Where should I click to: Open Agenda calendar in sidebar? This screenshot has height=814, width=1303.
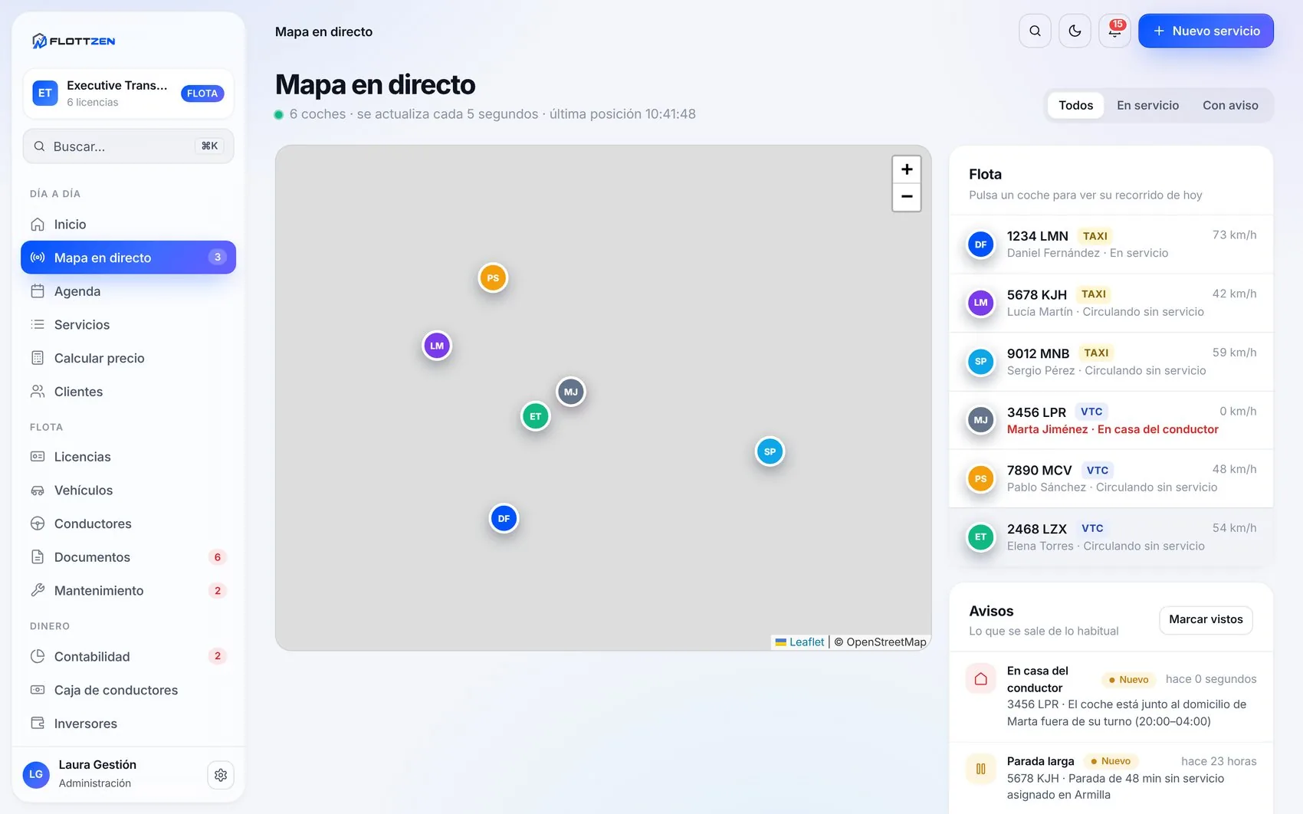(128, 291)
